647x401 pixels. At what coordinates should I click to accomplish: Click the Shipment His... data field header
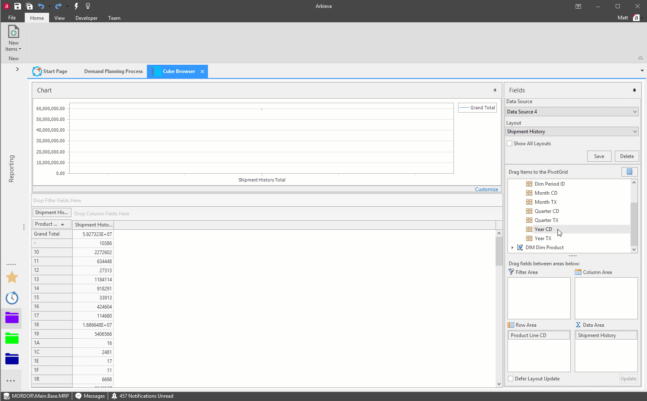pos(52,212)
